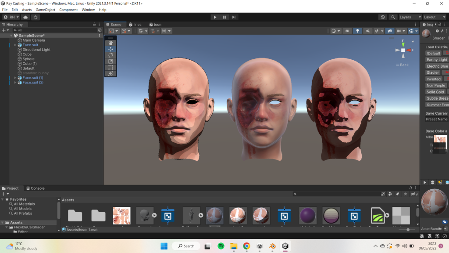Open the draw mode (shading) dropdown
Viewport: 449px width, 253px height.
[x=335, y=31]
